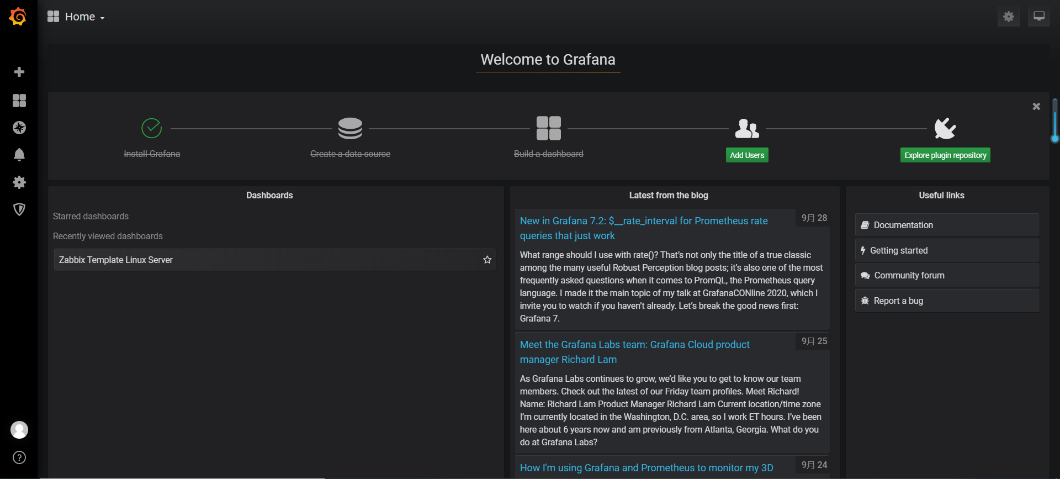The height and width of the screenshot is (479, 1060).
Task: Open the Explore compass icon
Action: click(19, 128)
